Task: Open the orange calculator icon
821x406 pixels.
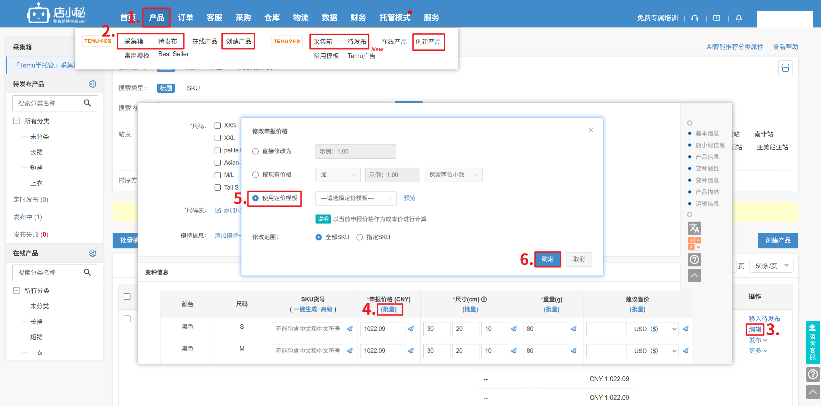Action: (x=694, y=244)
